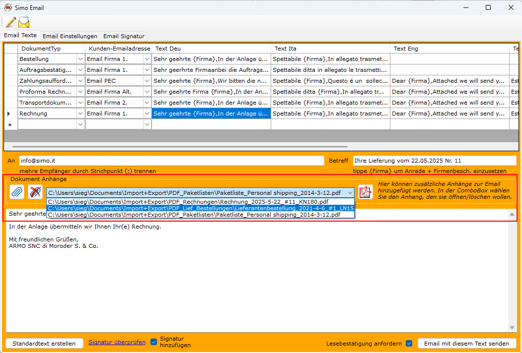Open the Email Signatur tab
The height and width of the screenshot is (353, 522).
[124, 36]
